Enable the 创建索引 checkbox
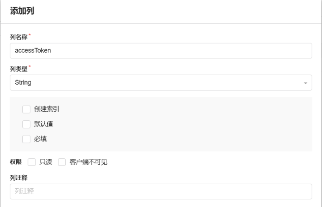Viewport: 322px width, 207px height. coord(26,109)
